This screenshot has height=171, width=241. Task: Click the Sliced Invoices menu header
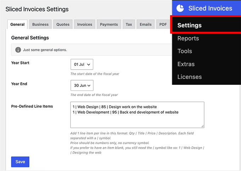(x=206, y=8)
